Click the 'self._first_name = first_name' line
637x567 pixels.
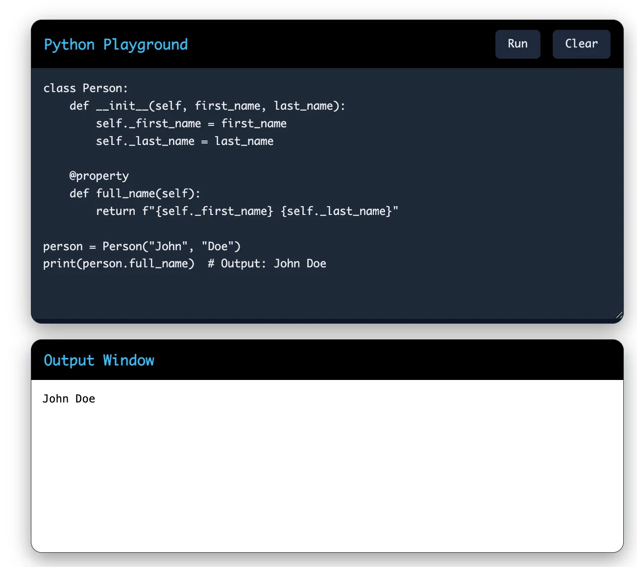coord(191,123)
